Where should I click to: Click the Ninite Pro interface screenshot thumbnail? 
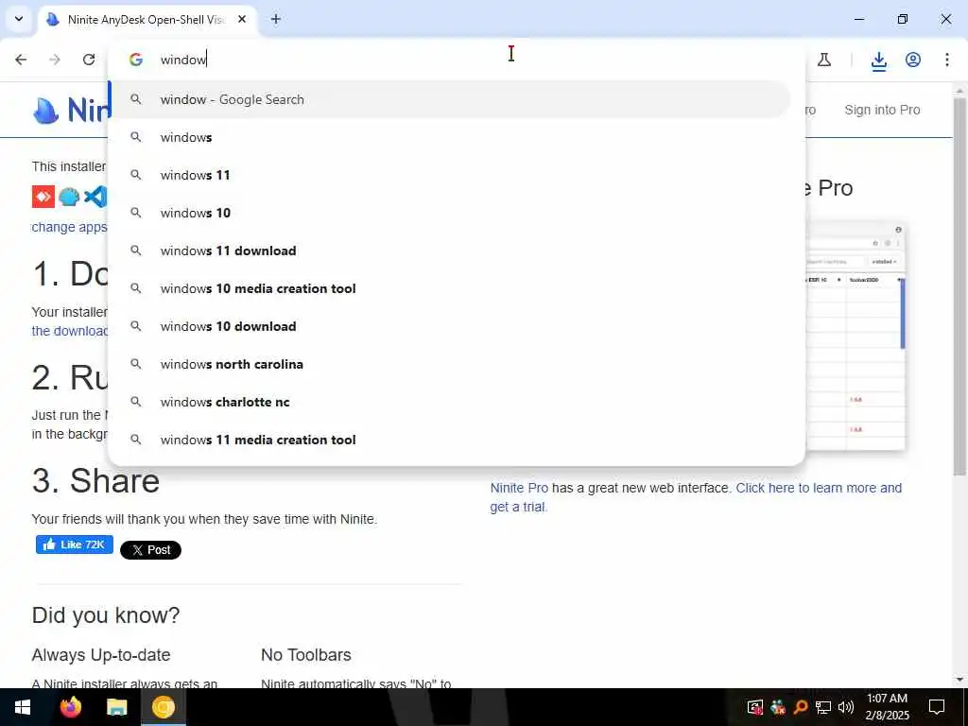[856, 336]
